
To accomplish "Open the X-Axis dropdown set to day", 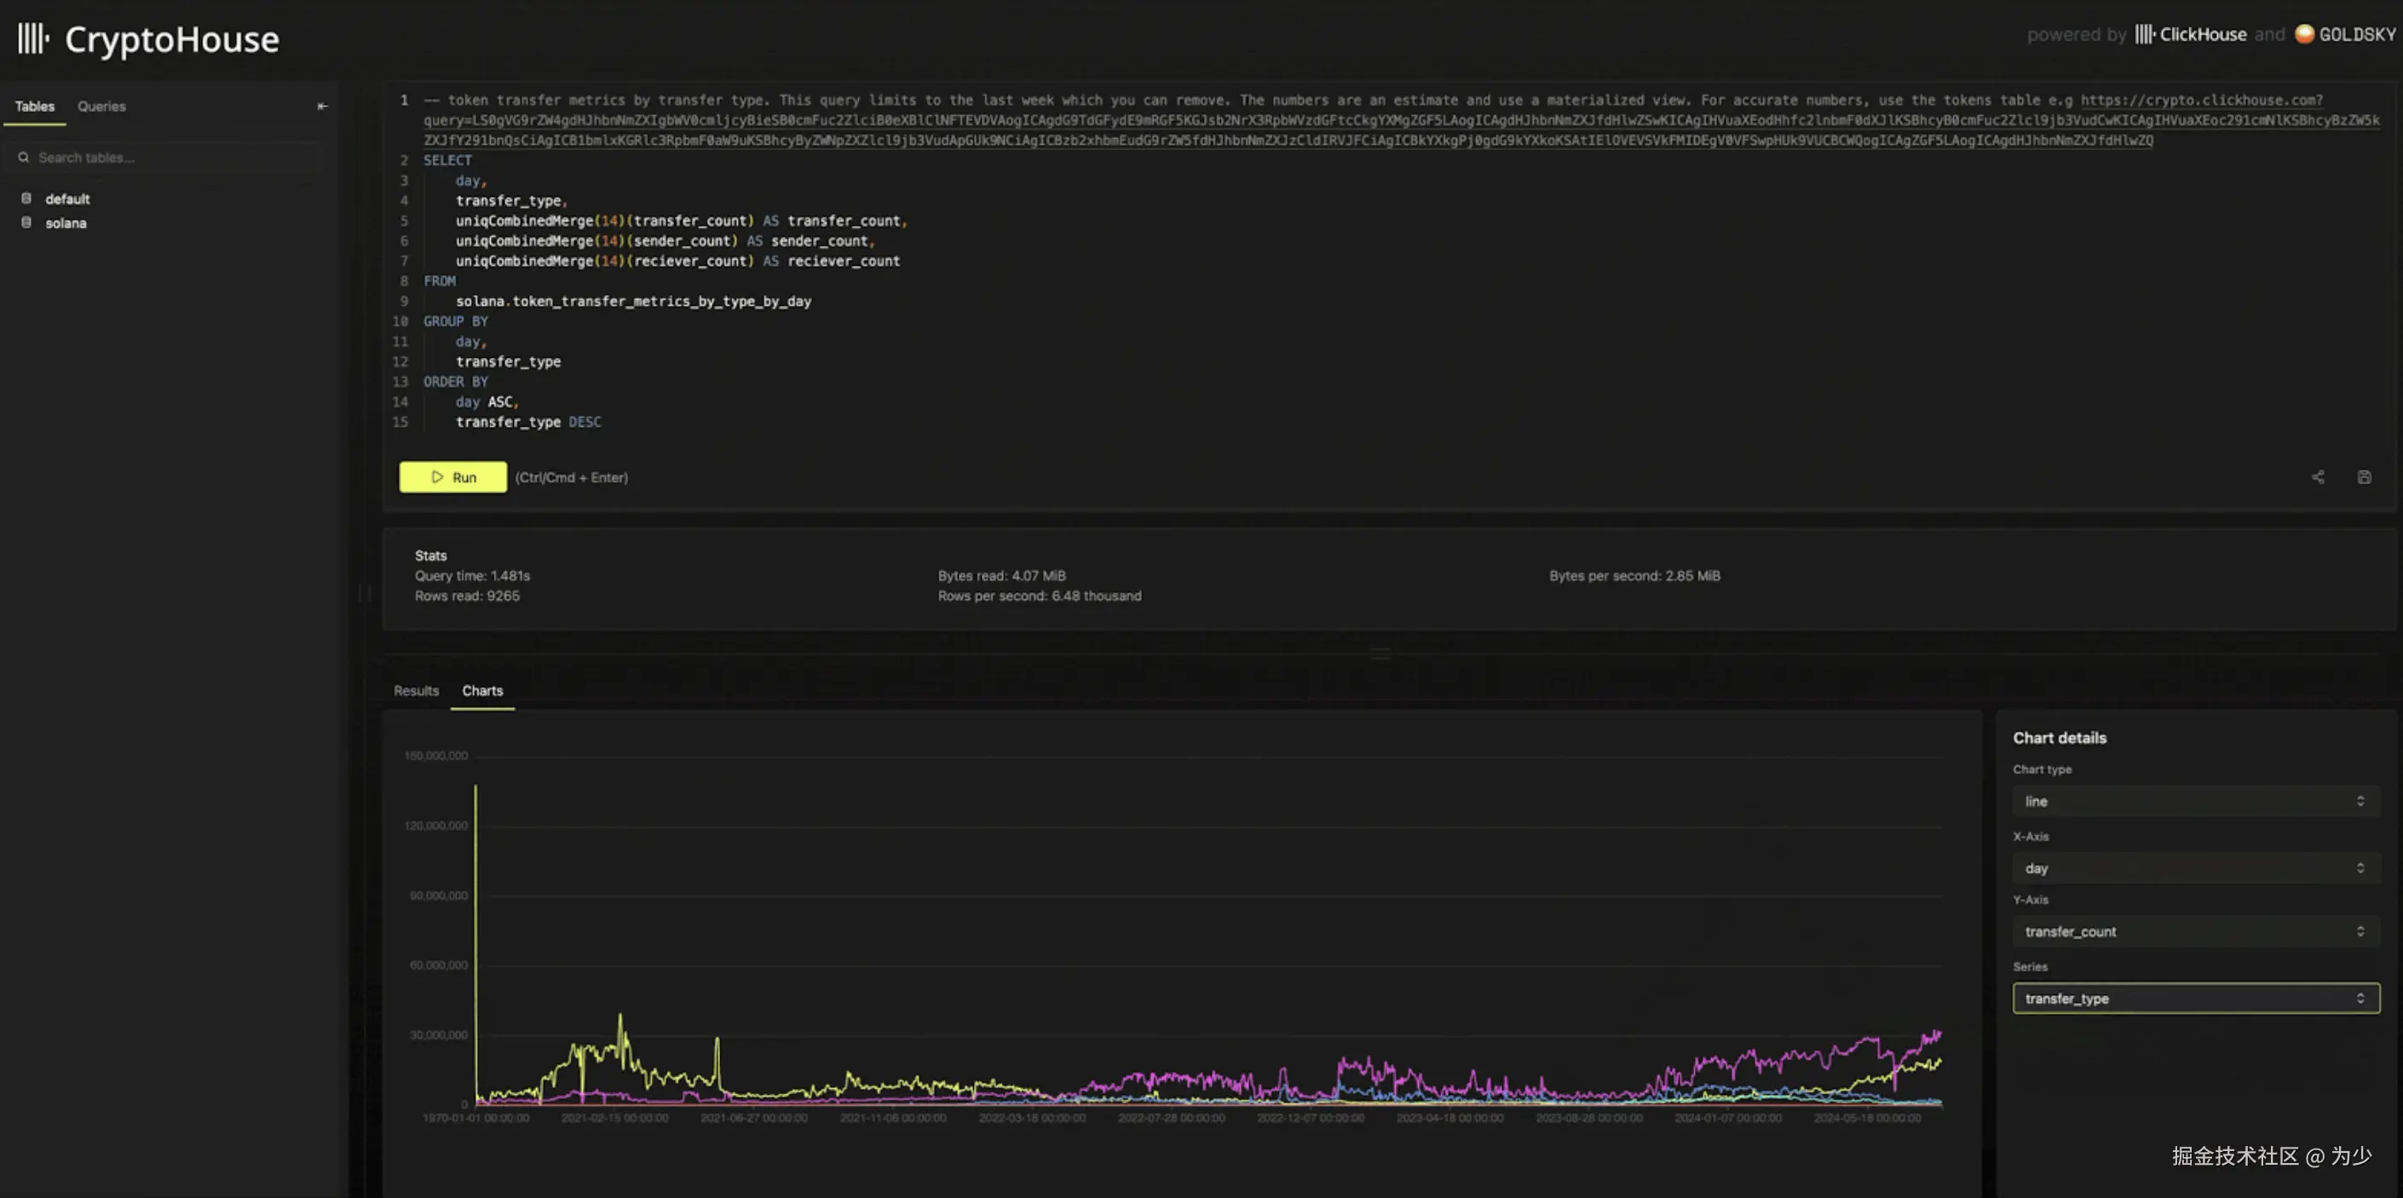I will point(2195,867).
